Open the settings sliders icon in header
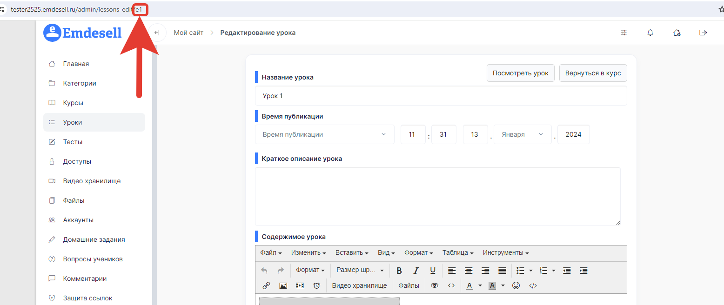724x305 pixels. (x=624, y=33)
